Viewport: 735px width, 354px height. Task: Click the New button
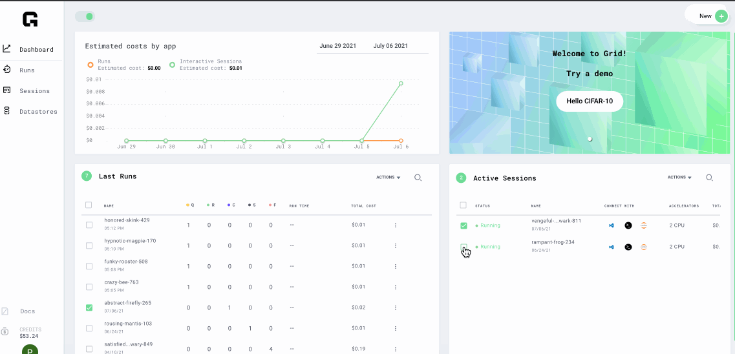[707, 16]
